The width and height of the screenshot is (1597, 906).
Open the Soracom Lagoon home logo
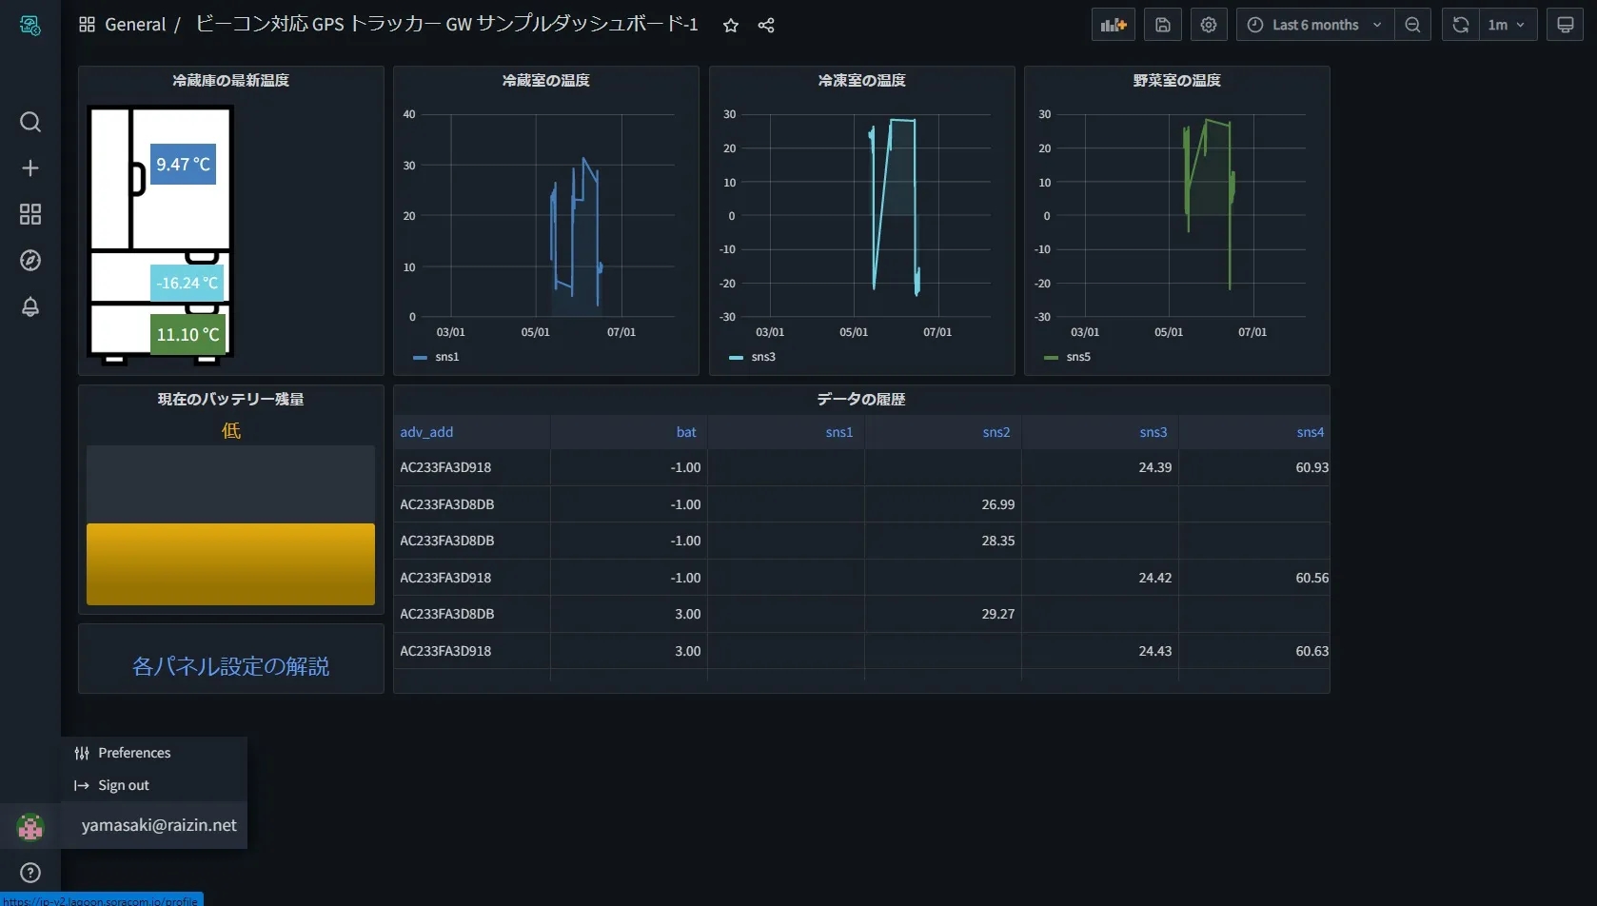click(30, 26)
